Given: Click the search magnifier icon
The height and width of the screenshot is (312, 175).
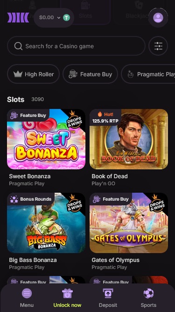Looking at the screenshot, I should [x=18, y=46].
